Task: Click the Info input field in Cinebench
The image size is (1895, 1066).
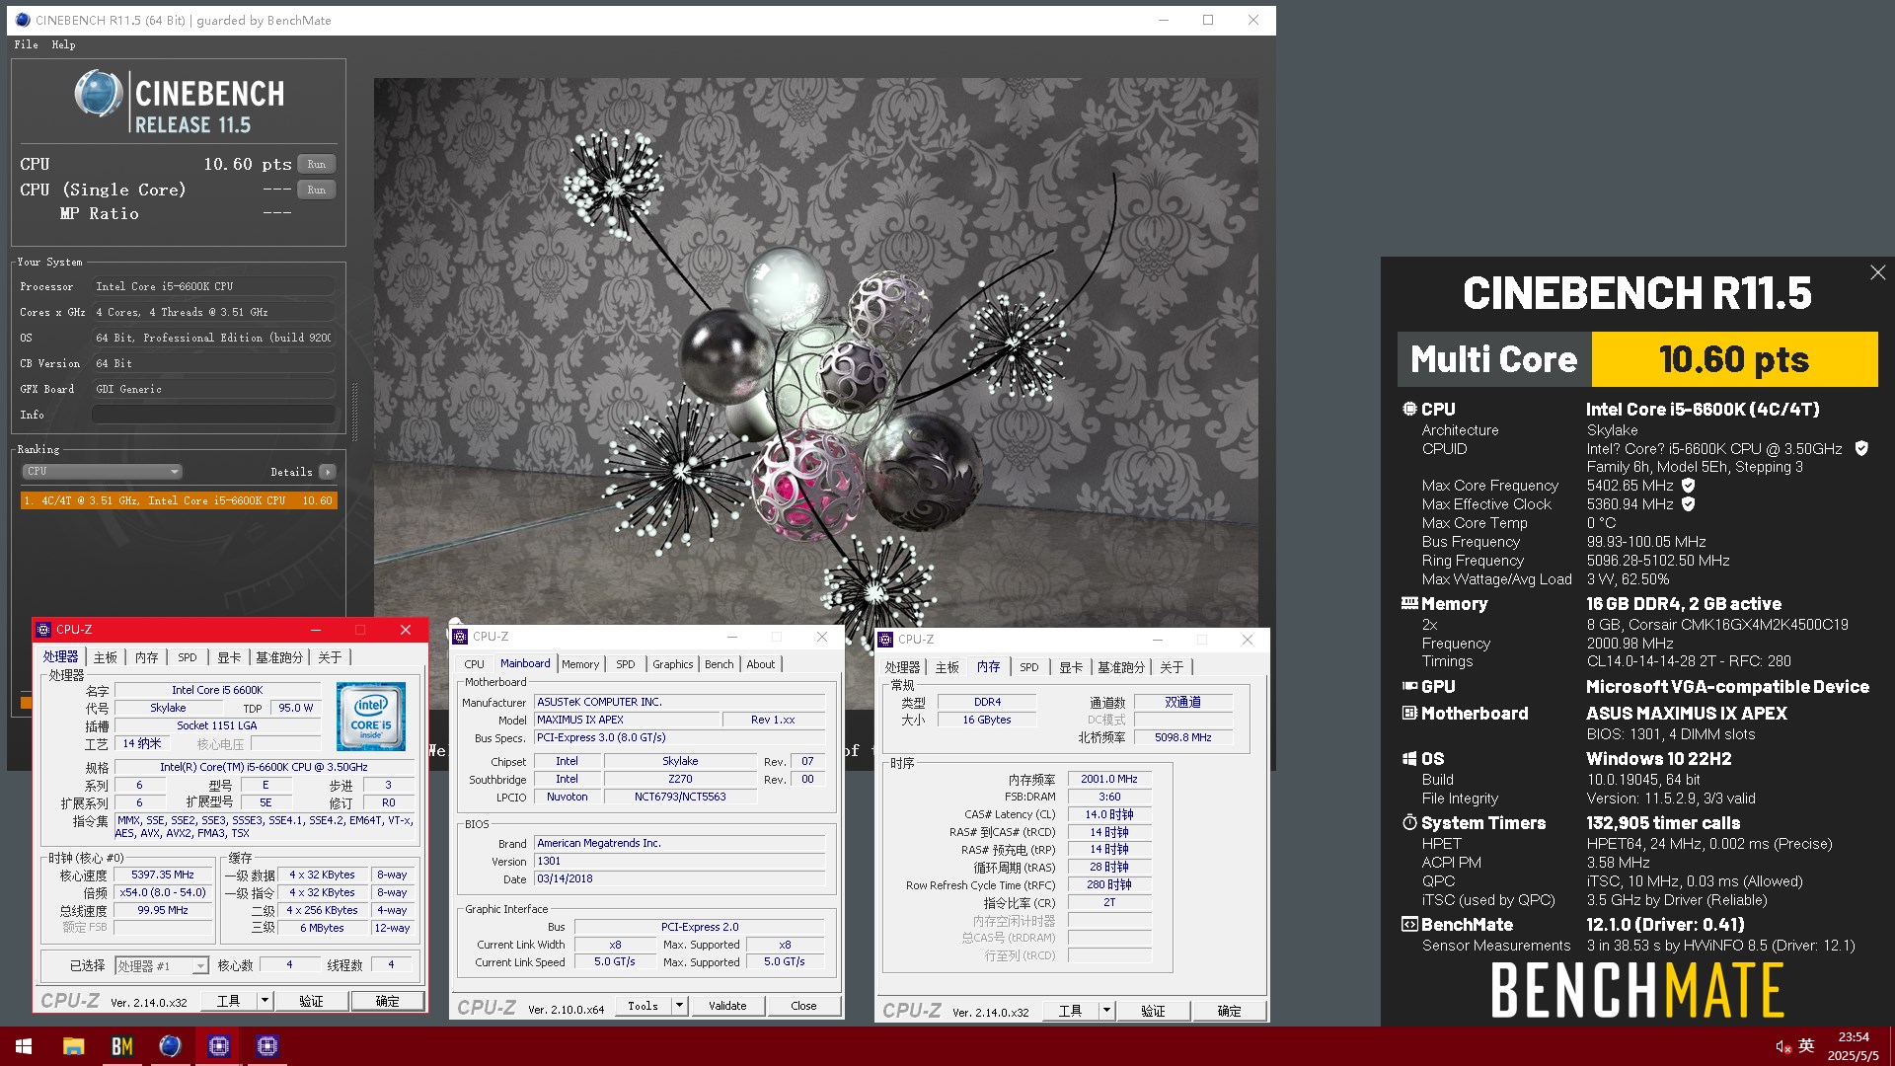Action: tap(213, 415)
